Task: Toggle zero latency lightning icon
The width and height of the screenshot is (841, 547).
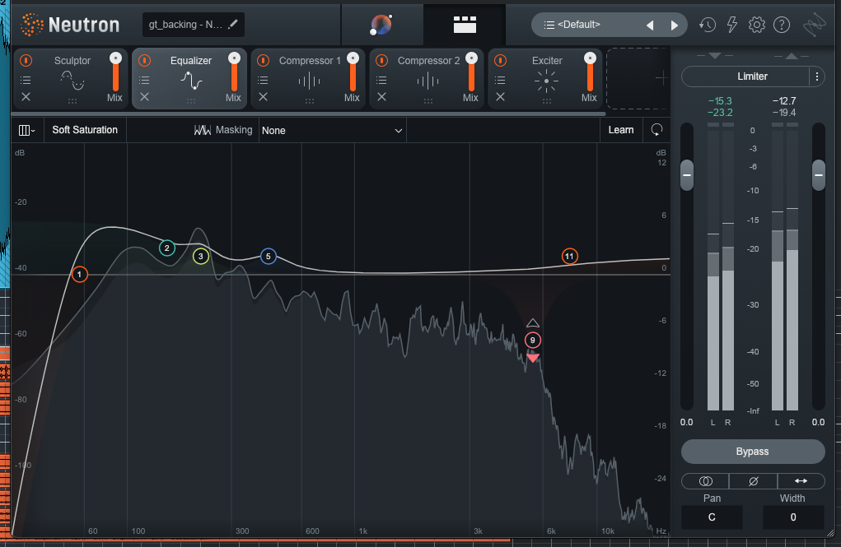Action: [x=731, y=25]
